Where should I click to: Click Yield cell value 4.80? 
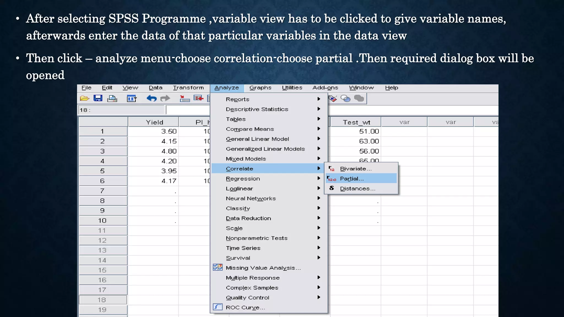point(153,151)
